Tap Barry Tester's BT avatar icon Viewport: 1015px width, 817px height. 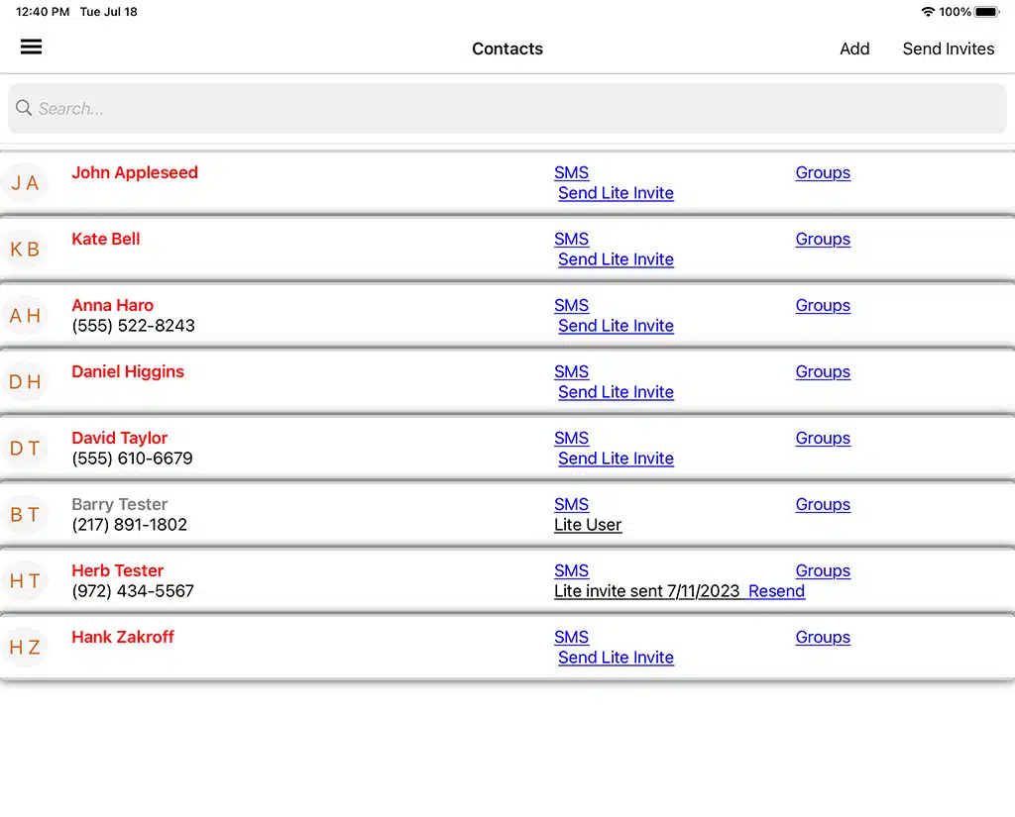(x=25, y=515)
